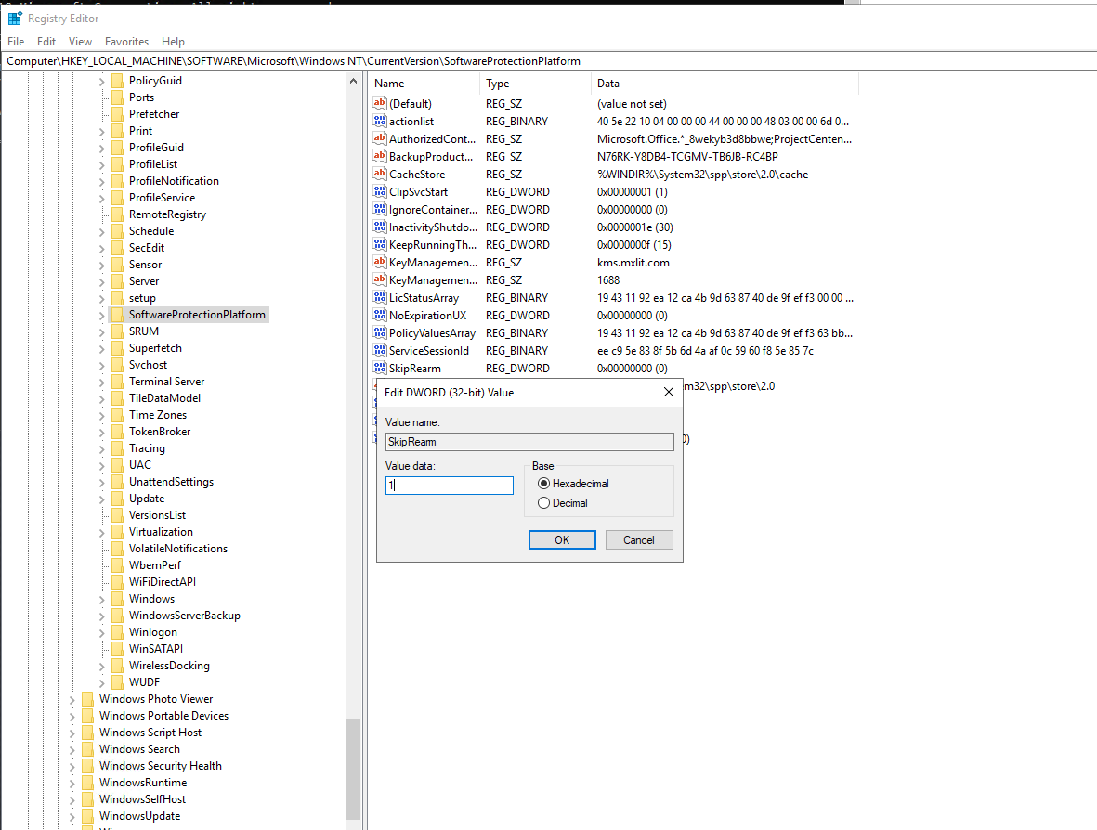1097x830 pixels.
Task: Click into the Value data field
Action: coord(450,486)
